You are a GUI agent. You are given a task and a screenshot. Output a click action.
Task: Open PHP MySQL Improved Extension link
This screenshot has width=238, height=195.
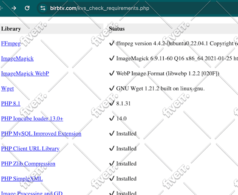click(41, 133)
